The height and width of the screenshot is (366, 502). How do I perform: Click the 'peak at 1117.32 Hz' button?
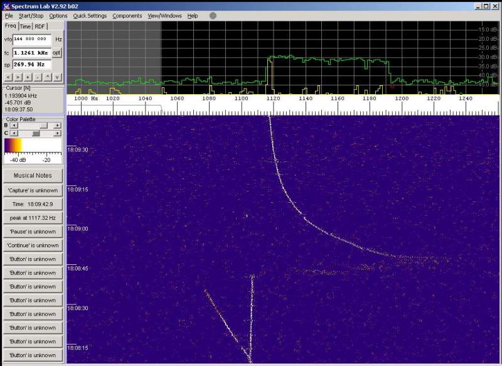tap(33, 218)
